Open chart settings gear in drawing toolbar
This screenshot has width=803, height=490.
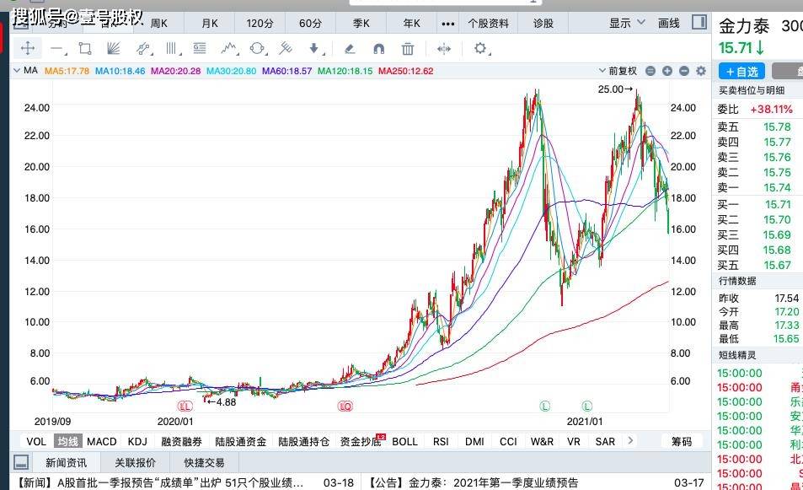[480, 49]
